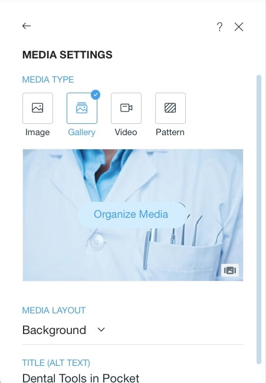Click the vertical scrollbar of the panel
Viewport: 266px width, 383px height.
coord(259,220)
